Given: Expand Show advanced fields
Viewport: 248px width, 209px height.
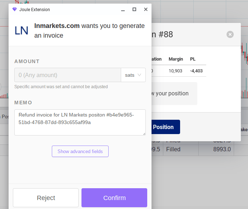Looking at the screenshot, I should (x=80, y=151).
